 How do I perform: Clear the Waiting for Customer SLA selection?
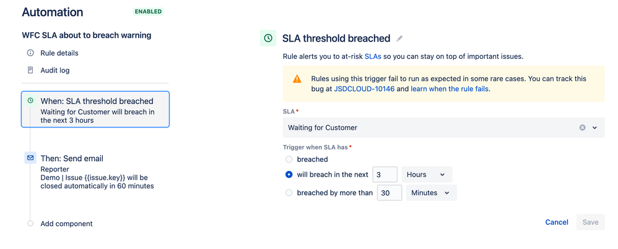pos(582,128)
